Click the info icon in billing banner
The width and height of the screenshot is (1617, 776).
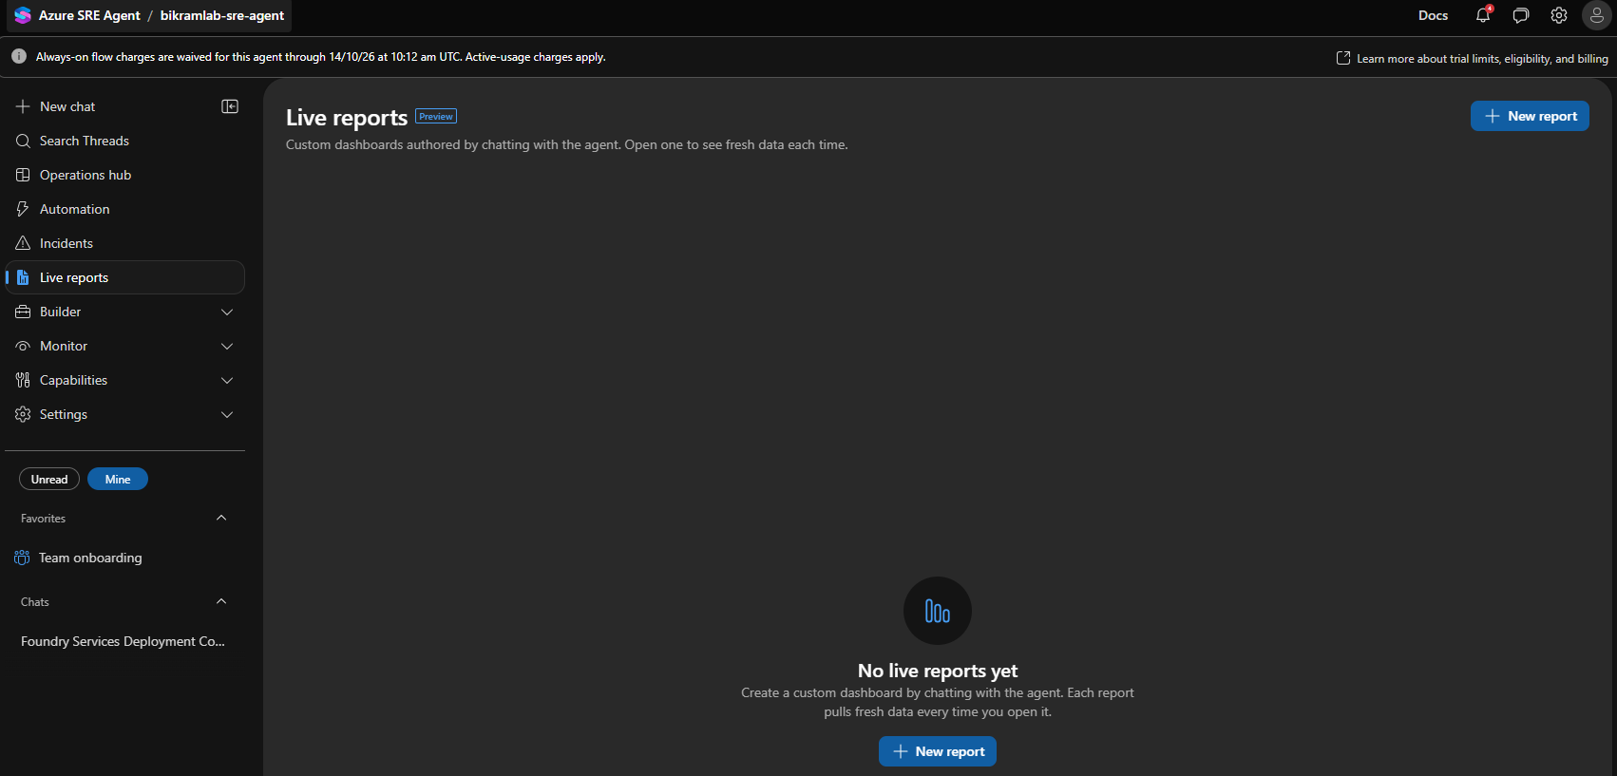pyautogui.click(x=19, y=57)
